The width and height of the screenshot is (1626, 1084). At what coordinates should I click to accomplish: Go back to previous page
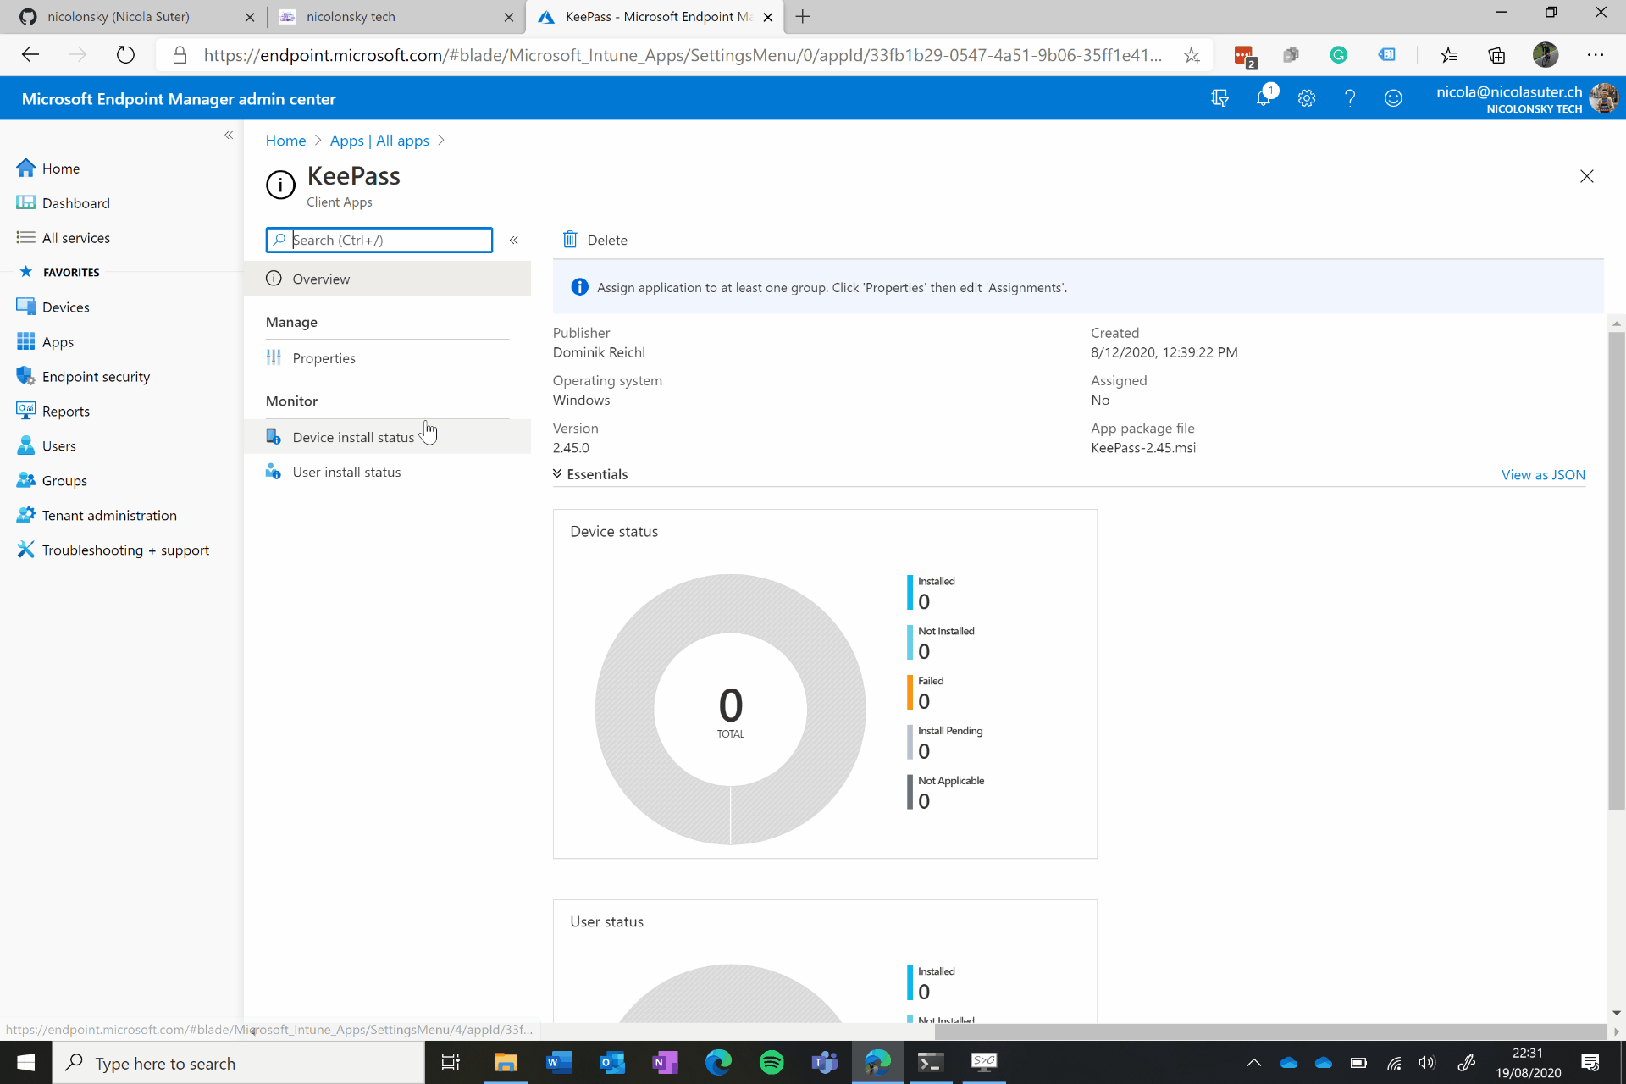click(x=30, y=55)
